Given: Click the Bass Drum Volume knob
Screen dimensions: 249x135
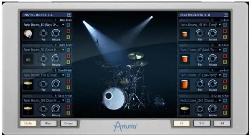Looking at the screenshot, I should 56,33.
